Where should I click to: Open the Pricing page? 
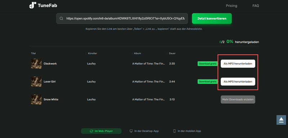(x=231, y=6)
